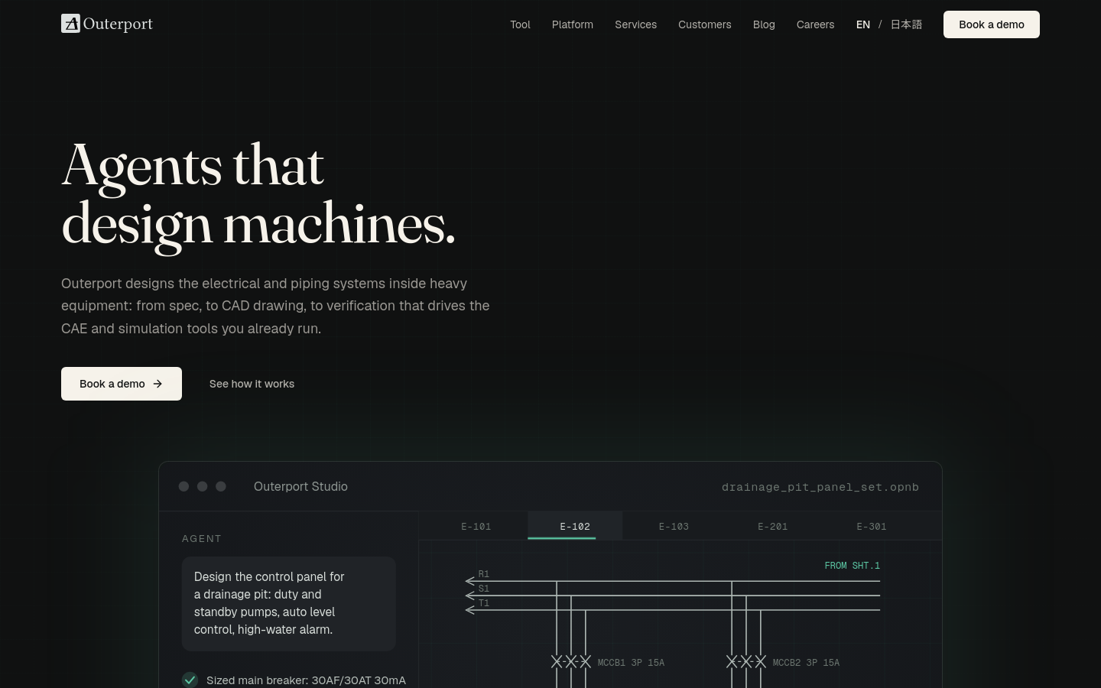Click the Outerport Studio title
The height and width of the screenshot is (688, 1101).
(x=300, y=486)
